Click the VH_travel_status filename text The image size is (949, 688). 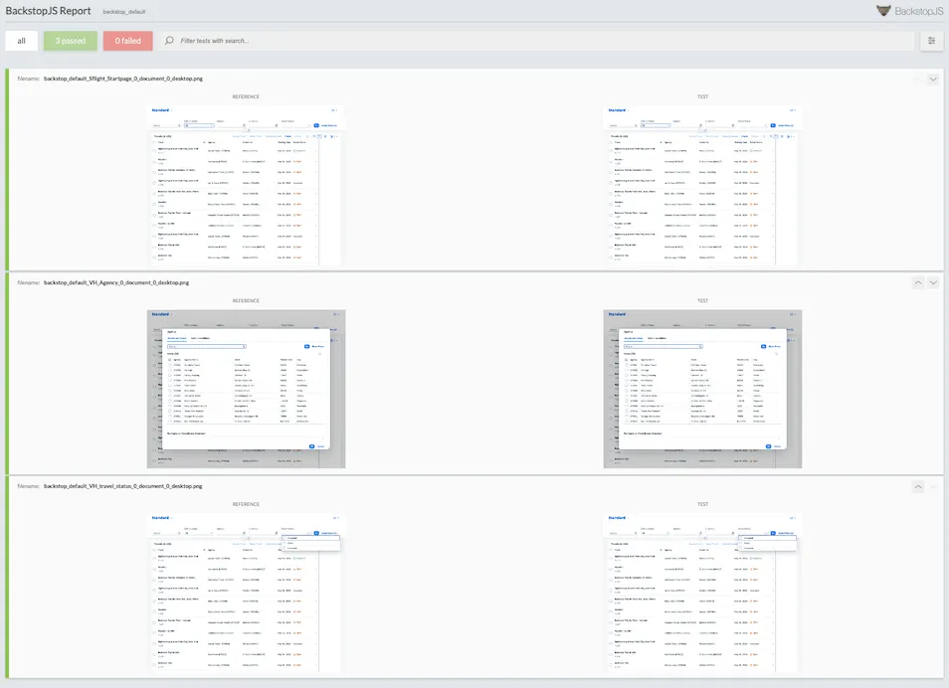click(129, 486)
